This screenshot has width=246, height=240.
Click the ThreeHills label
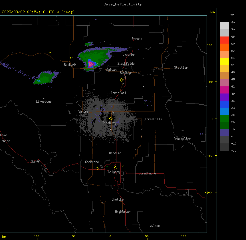point(153,119)
